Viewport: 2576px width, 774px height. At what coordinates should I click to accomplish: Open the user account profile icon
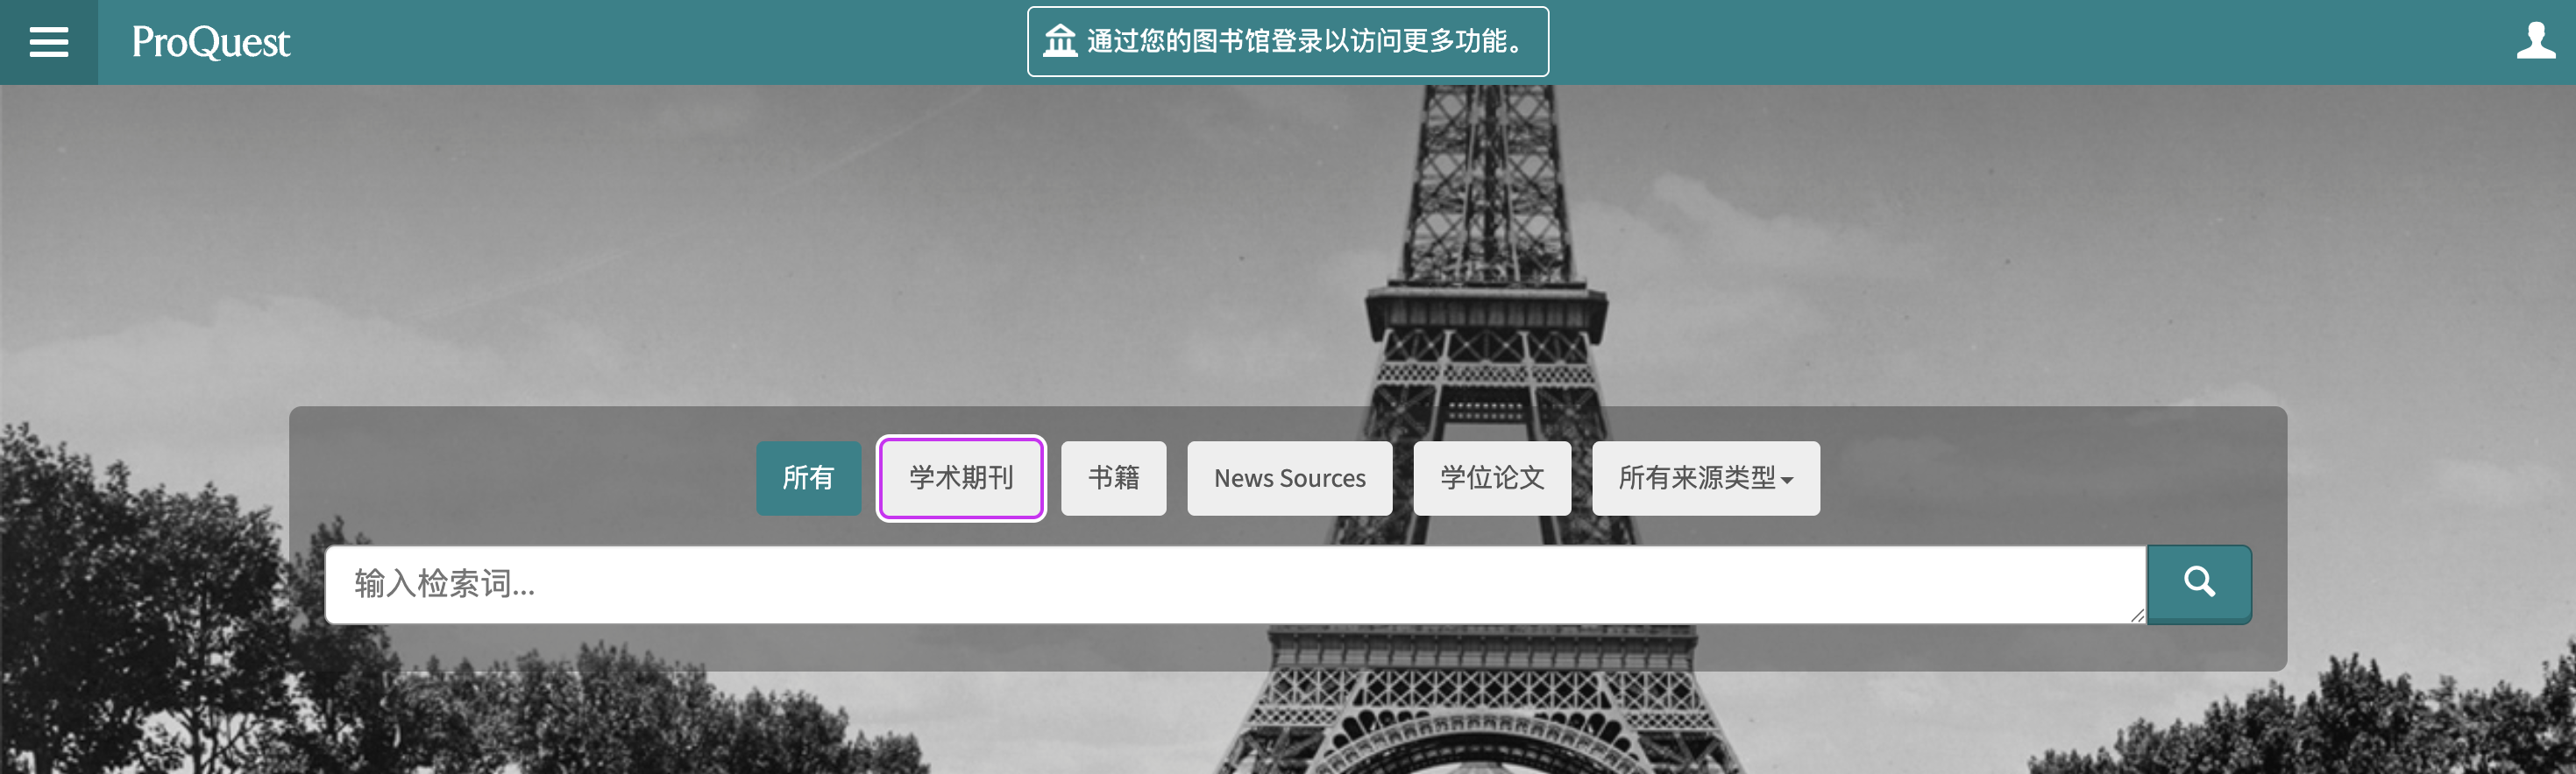[x=2535, y=41]
